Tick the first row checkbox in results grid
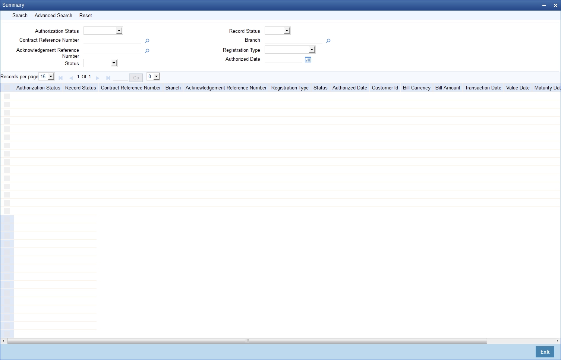Viewport: 561px width, 360px height. (x=7, y=96)
